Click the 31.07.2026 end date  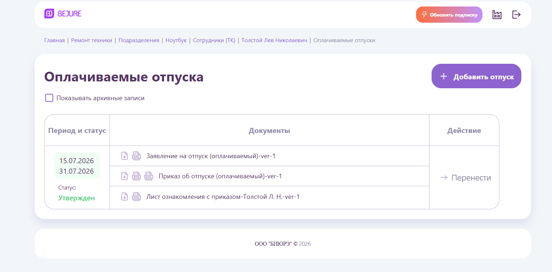[x=76, y=171]
